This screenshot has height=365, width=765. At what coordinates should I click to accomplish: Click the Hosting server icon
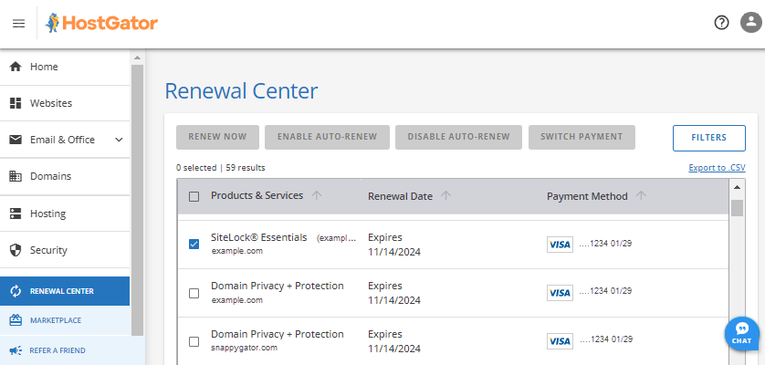pyautogui.click(x=16, y=214)
